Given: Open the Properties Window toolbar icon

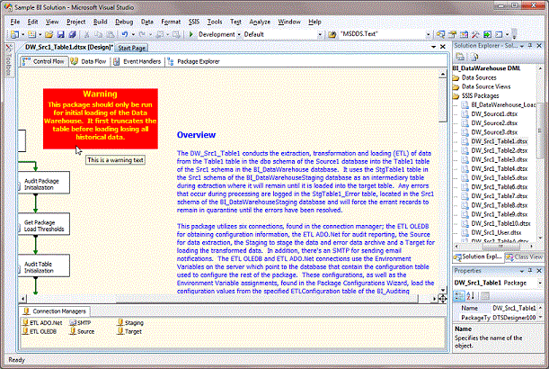Looking at the screenshot, I should 452,34.
